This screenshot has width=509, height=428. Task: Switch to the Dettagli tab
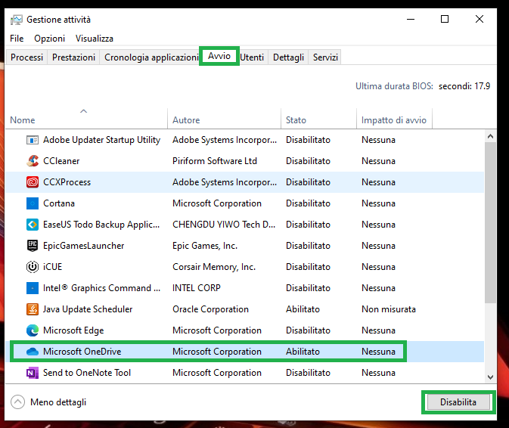point(288,57)
